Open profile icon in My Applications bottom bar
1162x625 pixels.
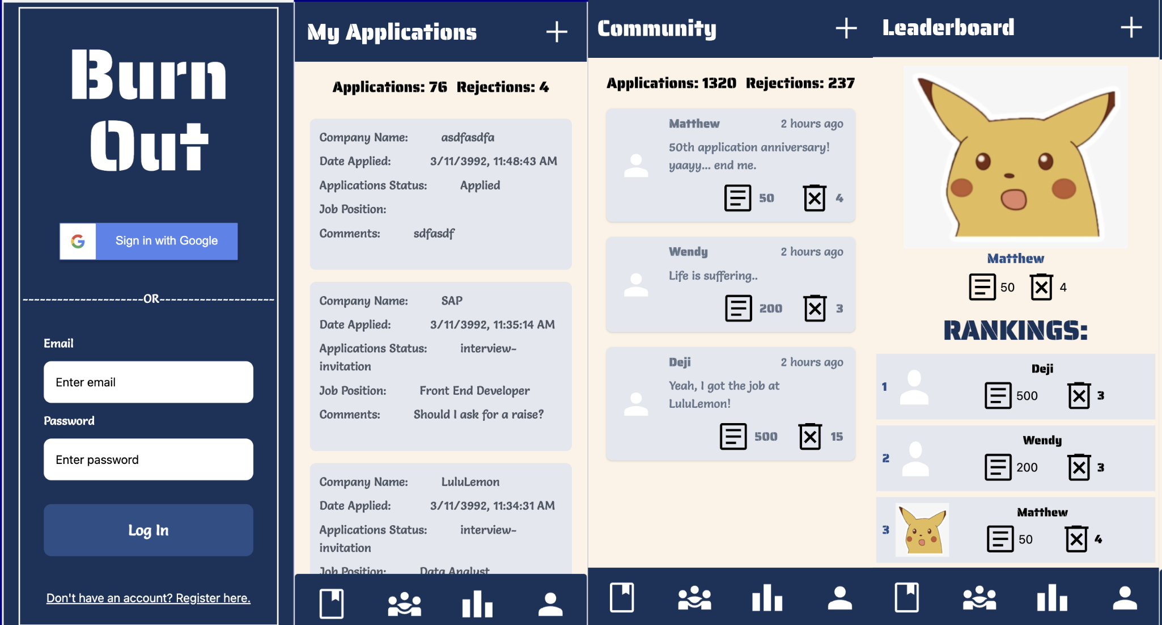[550, 604]
